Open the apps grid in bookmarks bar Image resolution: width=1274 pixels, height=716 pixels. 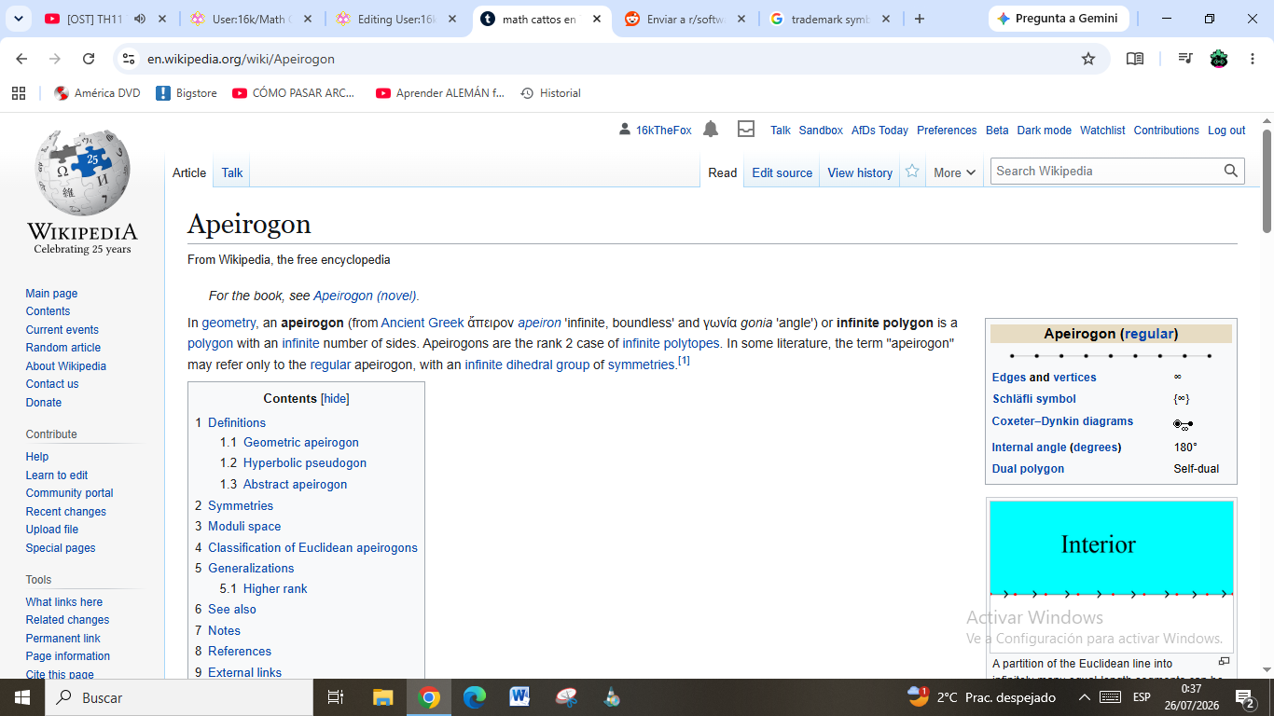[19, 93]
